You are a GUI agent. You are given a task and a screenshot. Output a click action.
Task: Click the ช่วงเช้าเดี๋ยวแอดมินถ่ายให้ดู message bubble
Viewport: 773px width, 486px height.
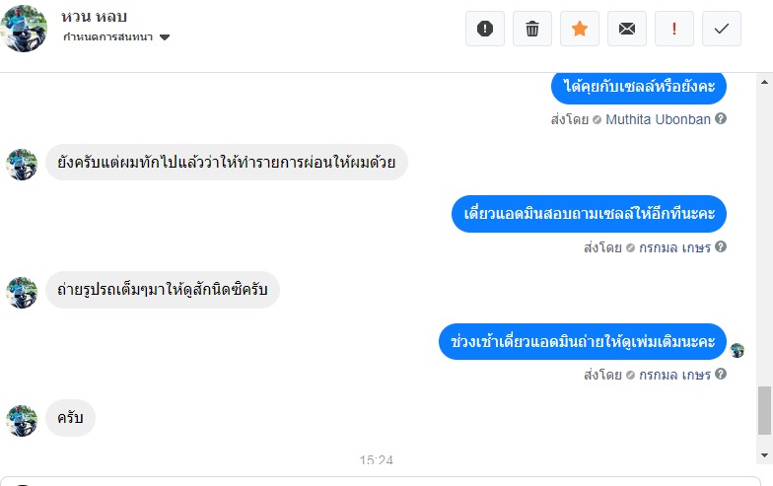tap(582, 341)
